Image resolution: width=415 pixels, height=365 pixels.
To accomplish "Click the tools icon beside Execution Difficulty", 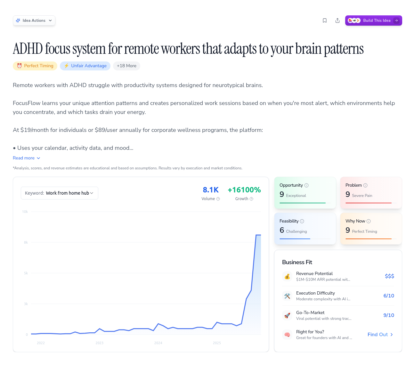I will pos(287,296).
